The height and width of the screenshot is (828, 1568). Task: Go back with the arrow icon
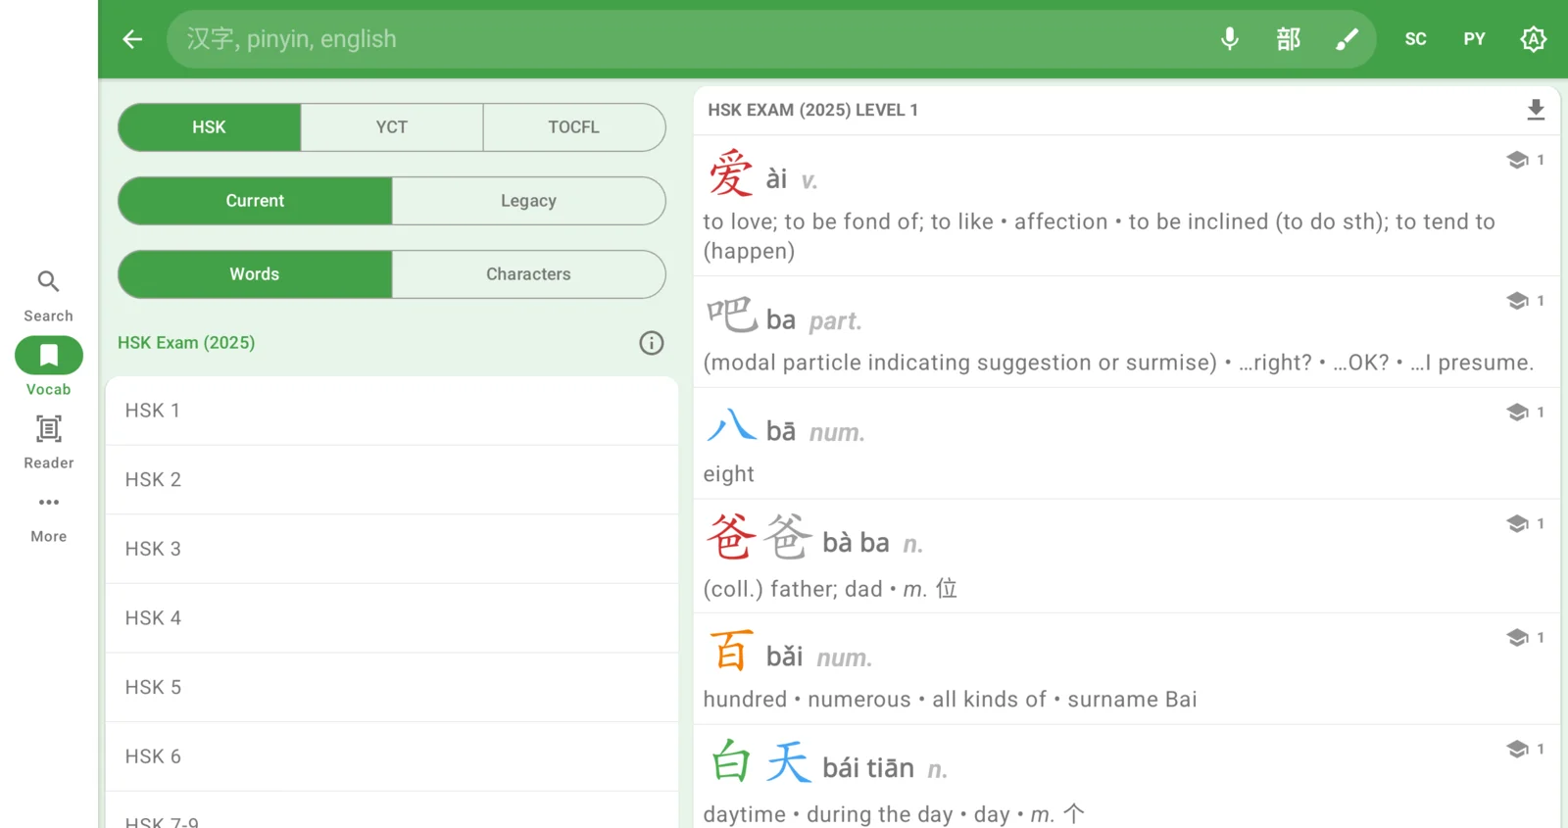pyautogui.click(x=132, y=39)
